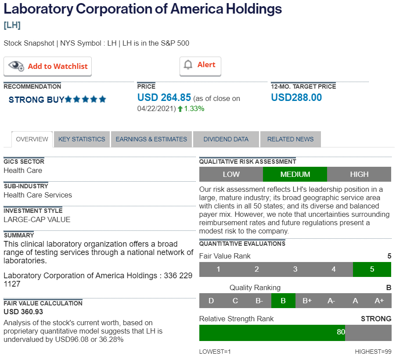This screenshot has height=359, width=396.
Task: Add LH stock to Watchlist
Action: (x=48, y=66)
